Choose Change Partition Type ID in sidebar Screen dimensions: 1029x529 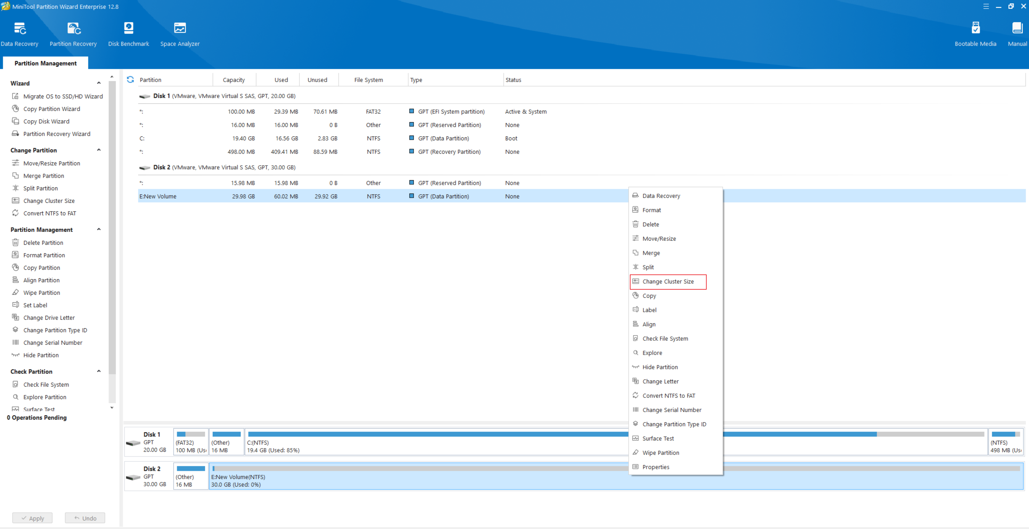tap(50, 330)
